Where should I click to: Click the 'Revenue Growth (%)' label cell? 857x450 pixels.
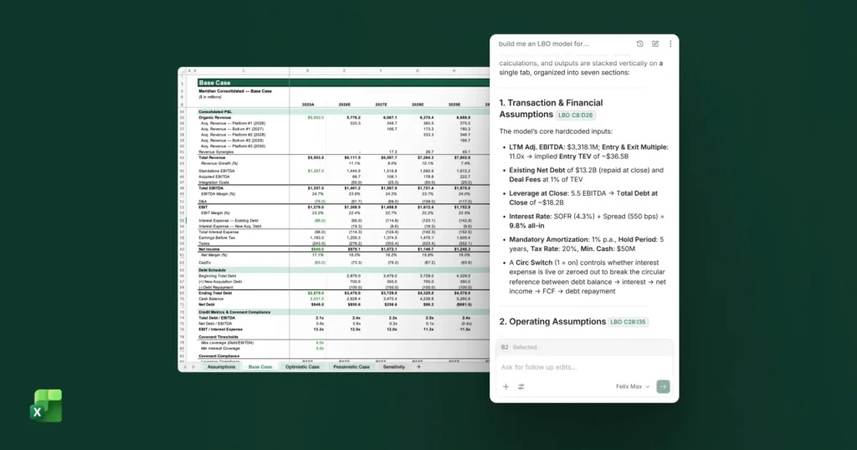click(x=219, y=163)
